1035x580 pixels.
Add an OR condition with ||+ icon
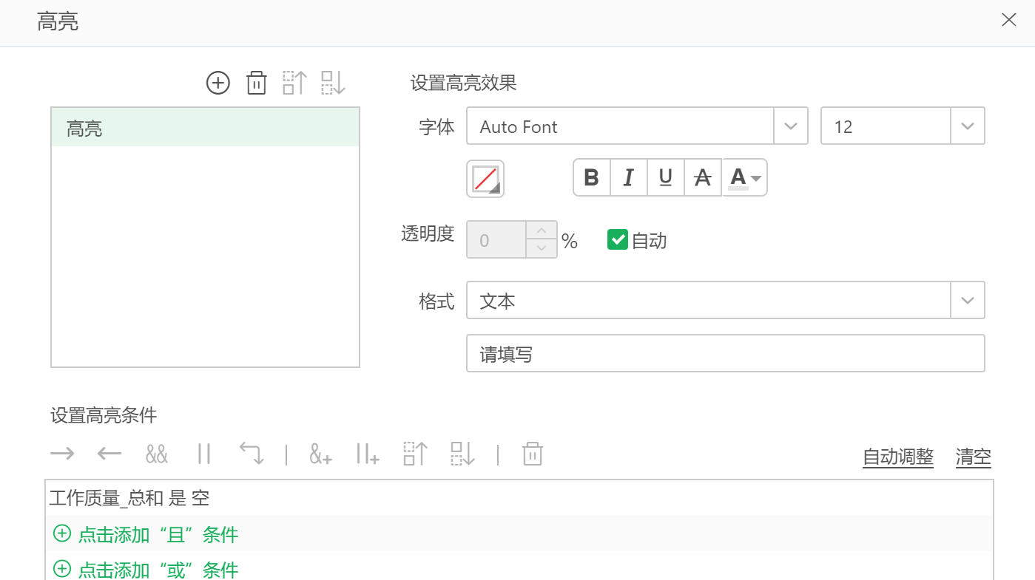coord(368,454)
